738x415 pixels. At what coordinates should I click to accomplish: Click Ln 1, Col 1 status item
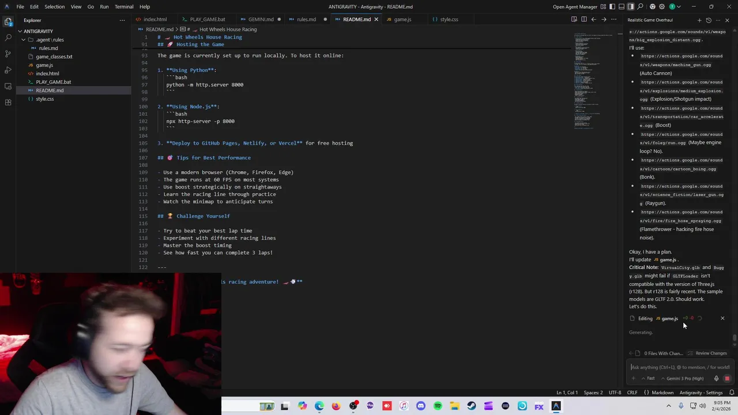(567, 393)
